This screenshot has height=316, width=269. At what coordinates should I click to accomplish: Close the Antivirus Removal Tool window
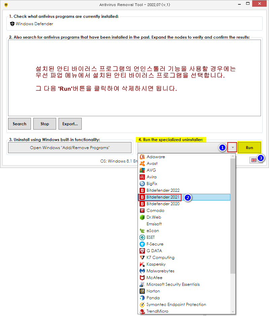point(260,4)
